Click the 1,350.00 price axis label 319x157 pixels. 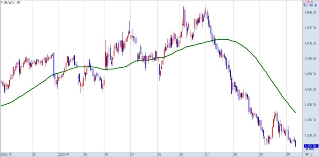[310, 135]
